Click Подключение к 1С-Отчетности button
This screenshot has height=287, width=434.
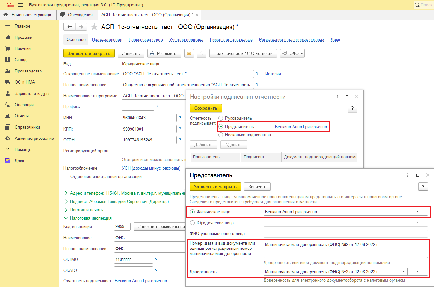click(243, 54)
